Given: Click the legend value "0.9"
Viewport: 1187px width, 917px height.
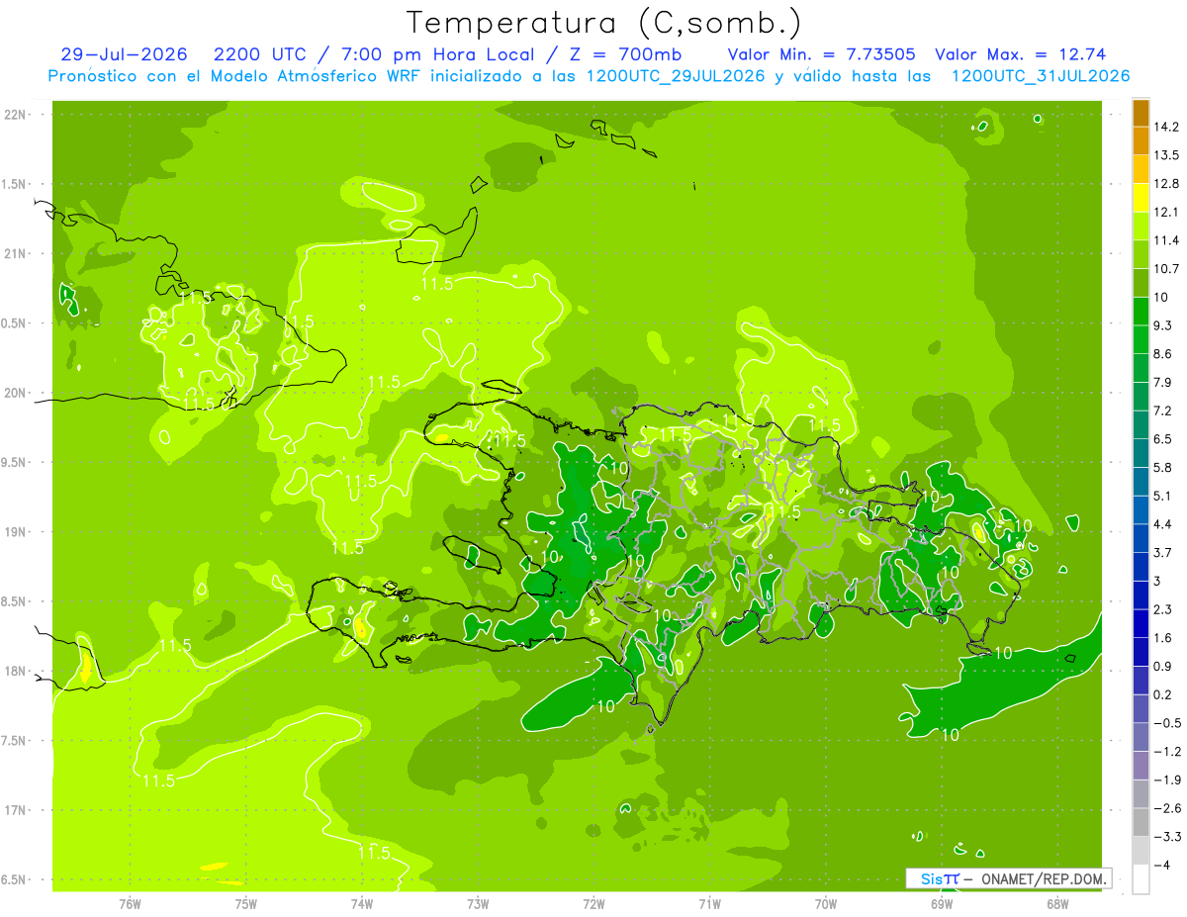Looking at the screenshot, I should pos(1164,666).
